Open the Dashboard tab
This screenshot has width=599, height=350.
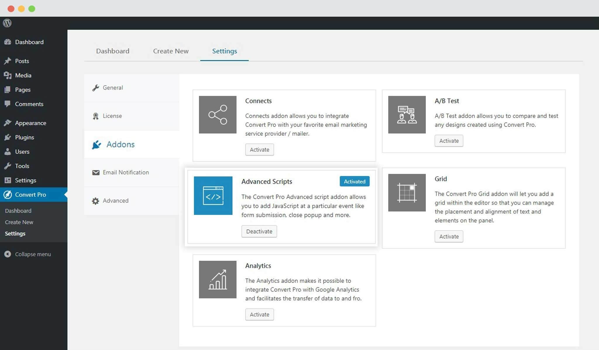tap(113, 51)
